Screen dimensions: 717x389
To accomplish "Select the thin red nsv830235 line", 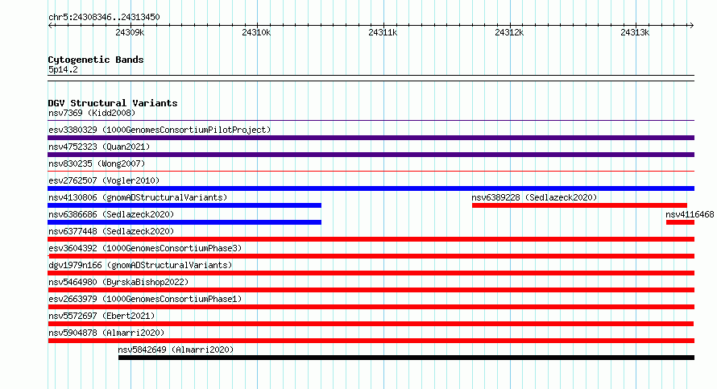I will coord(371,172).
